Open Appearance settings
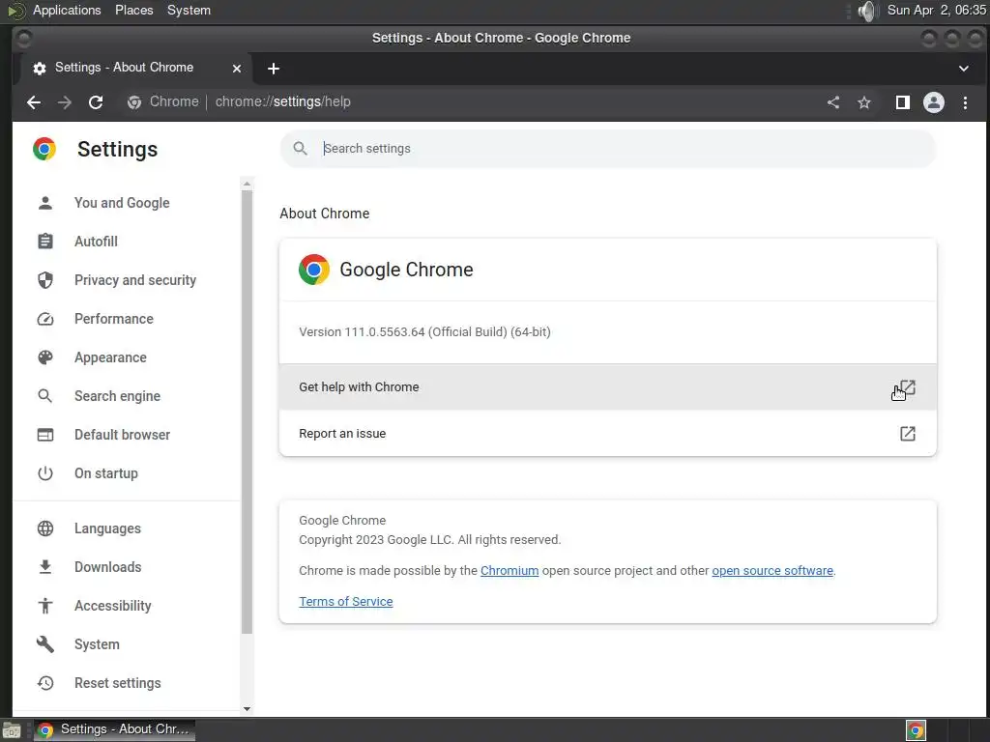This screenshot has width=990, height=742. pos(110,357)
